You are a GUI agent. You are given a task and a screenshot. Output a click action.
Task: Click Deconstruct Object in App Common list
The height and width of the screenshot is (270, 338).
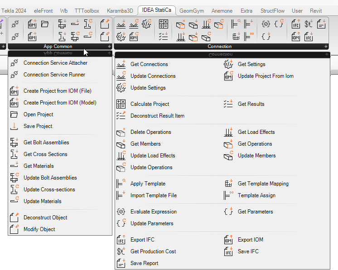pos(45,218)
